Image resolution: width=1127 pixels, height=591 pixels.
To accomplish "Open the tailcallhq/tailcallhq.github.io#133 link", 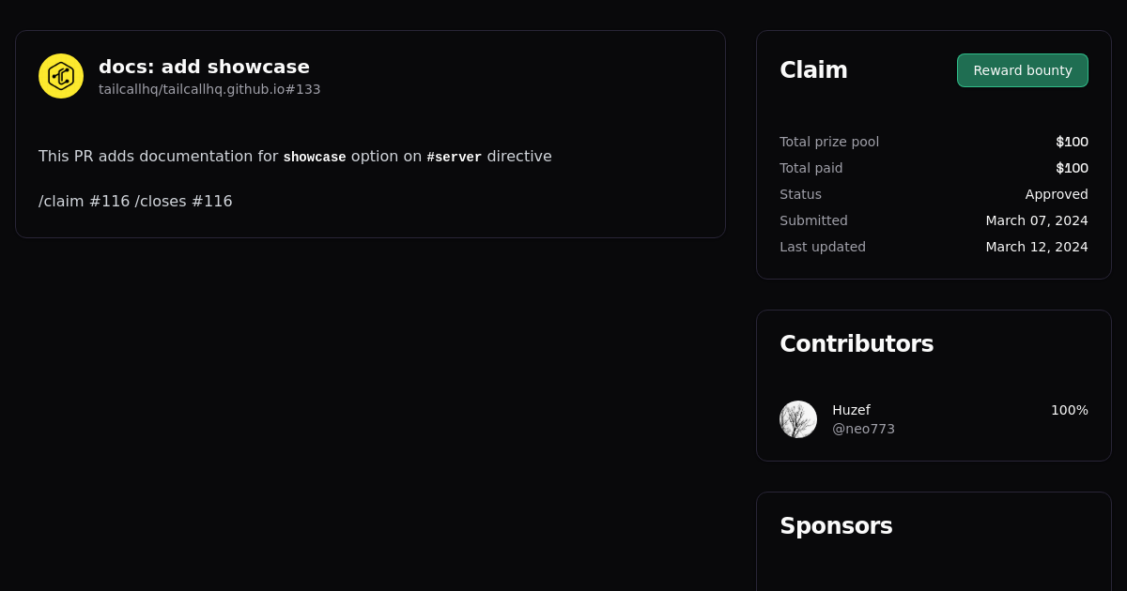I will pos(209,89).
